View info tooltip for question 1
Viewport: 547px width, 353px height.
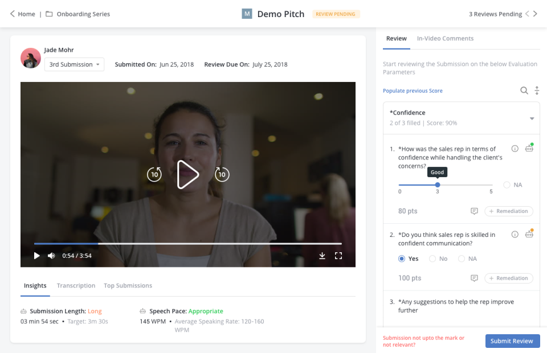click(x=515, y=148)
